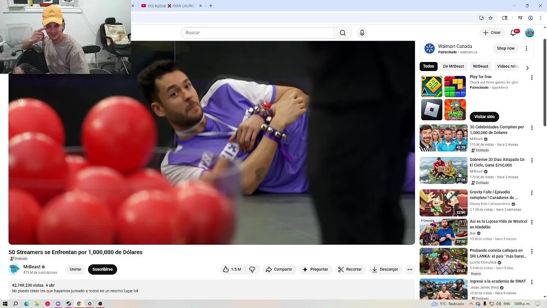
Task: Open 30 Celebridades Compiten video title
Action: (497, 130)
